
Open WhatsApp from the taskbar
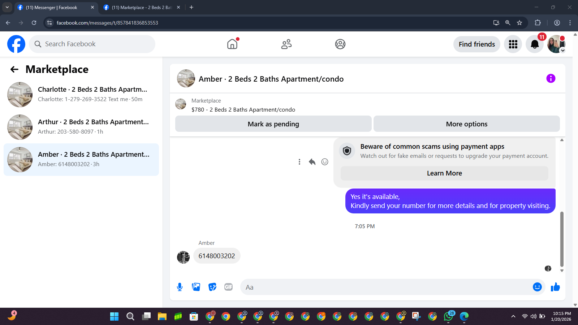[448, 317]
